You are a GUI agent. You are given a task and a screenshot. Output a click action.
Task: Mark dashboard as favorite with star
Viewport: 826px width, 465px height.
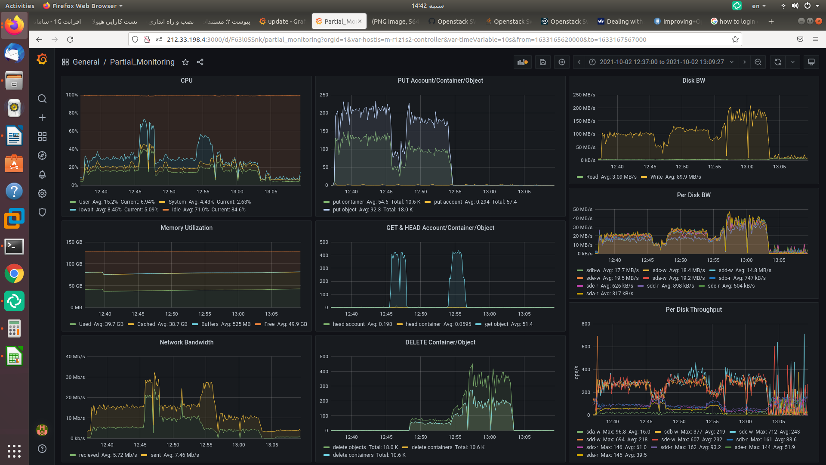(x=185, y=62)
